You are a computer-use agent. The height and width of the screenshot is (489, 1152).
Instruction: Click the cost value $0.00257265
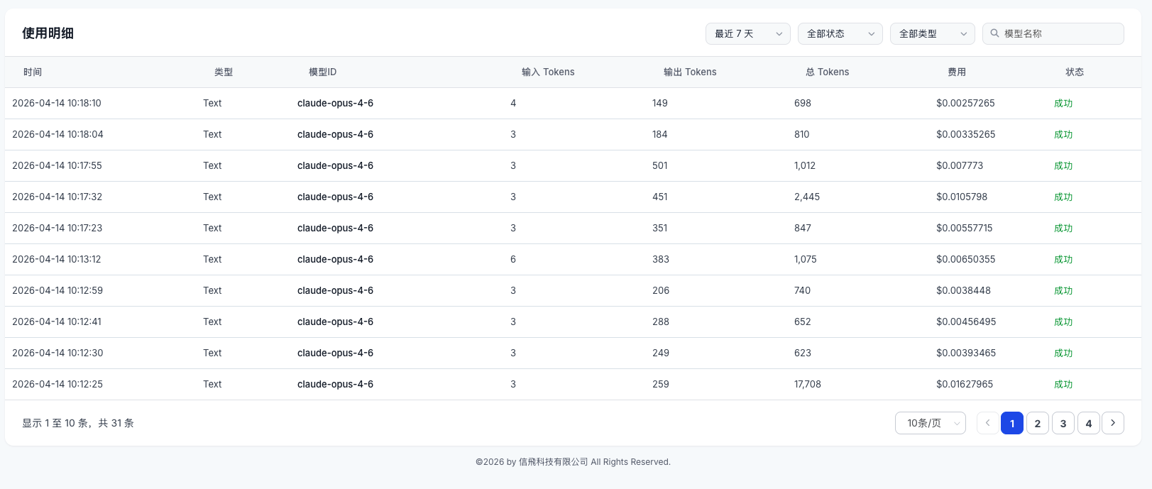point(965,104)
